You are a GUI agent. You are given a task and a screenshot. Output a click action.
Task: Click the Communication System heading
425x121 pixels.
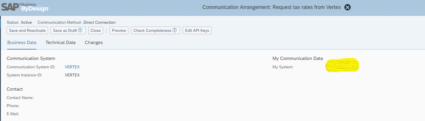31,58
